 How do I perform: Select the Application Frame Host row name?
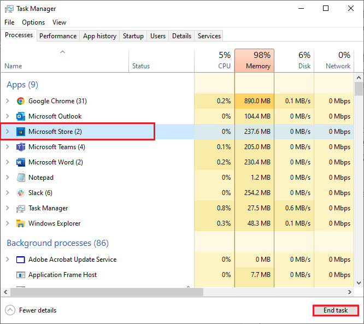62,275
